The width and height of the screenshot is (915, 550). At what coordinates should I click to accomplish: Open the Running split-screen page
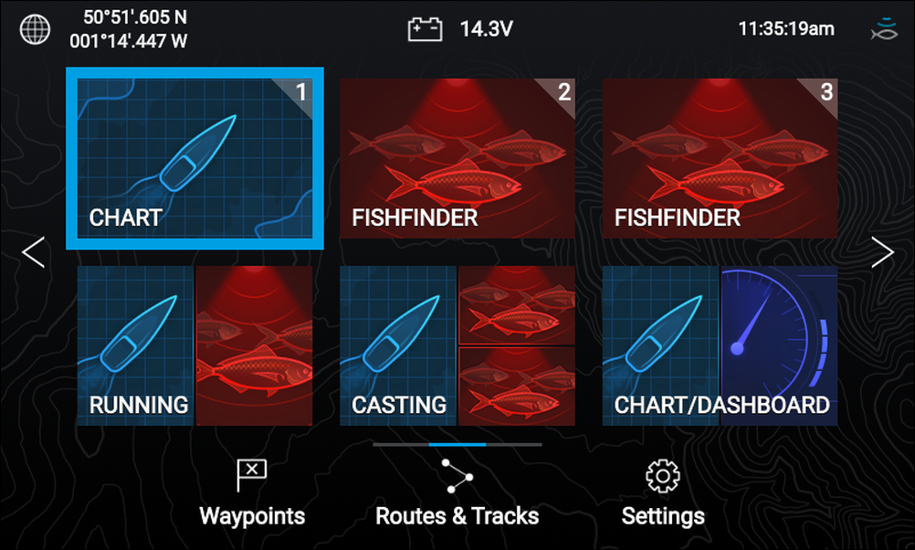point(195,345)
